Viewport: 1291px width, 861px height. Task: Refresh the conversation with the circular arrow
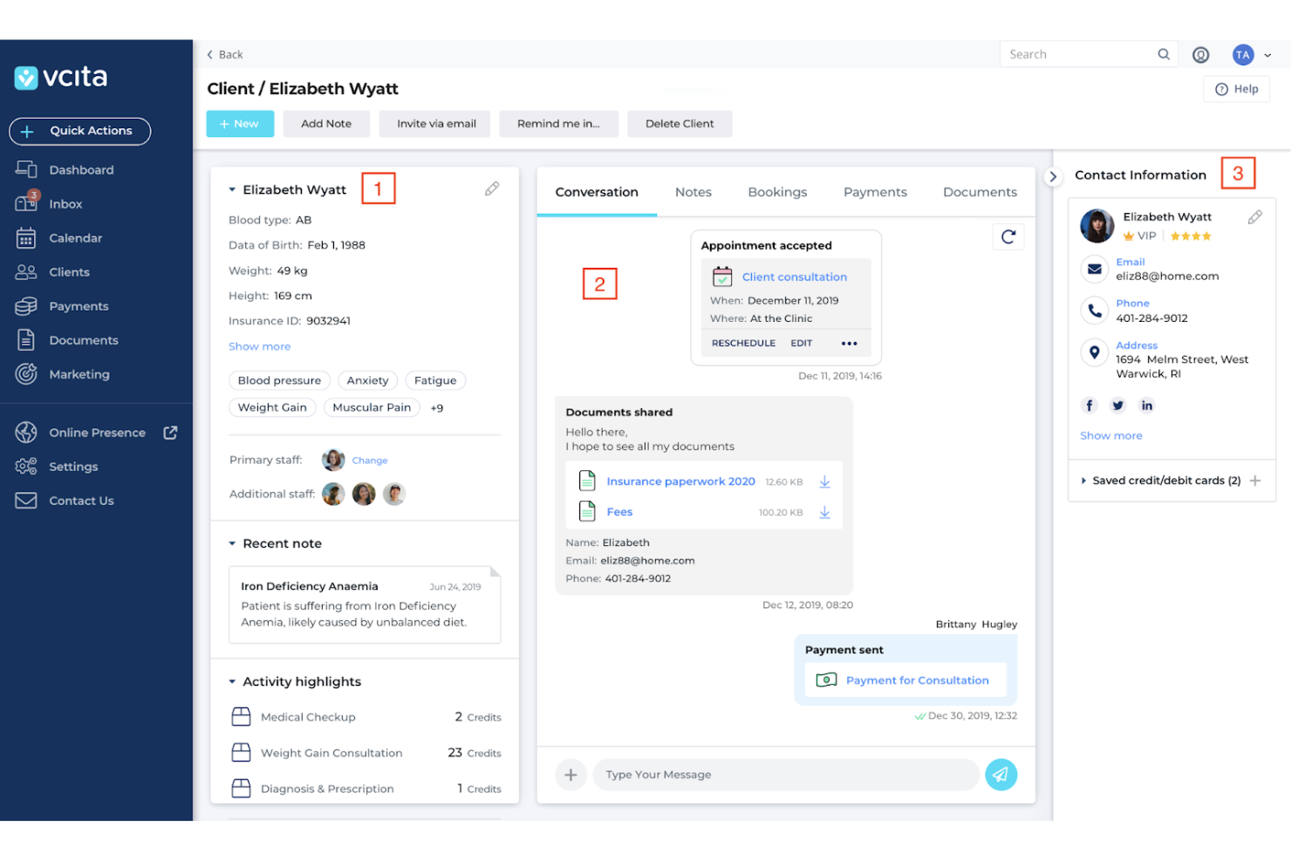coord(1008,236)
